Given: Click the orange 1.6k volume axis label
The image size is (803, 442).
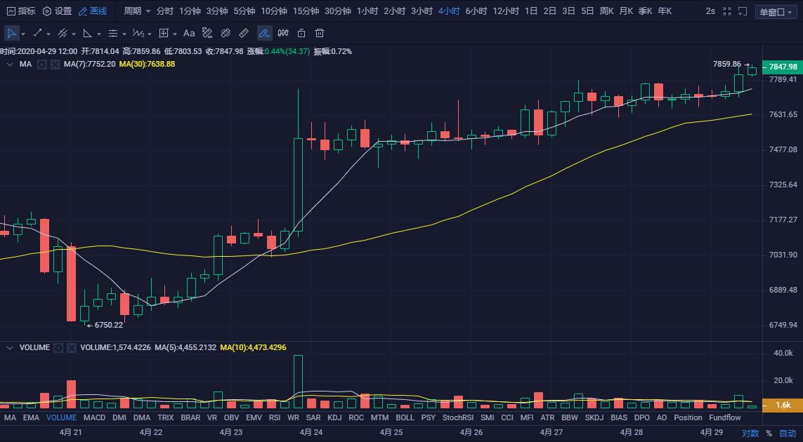Looking at the screenshot, I should click(x=782, y=405).
